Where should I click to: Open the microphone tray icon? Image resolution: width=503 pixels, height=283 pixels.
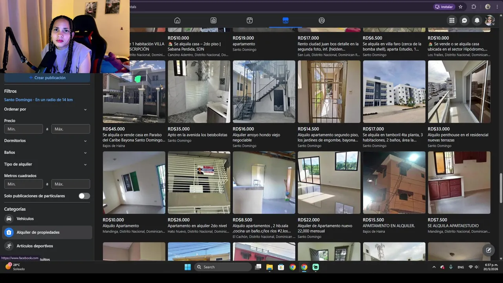click(x=451, y=267)
